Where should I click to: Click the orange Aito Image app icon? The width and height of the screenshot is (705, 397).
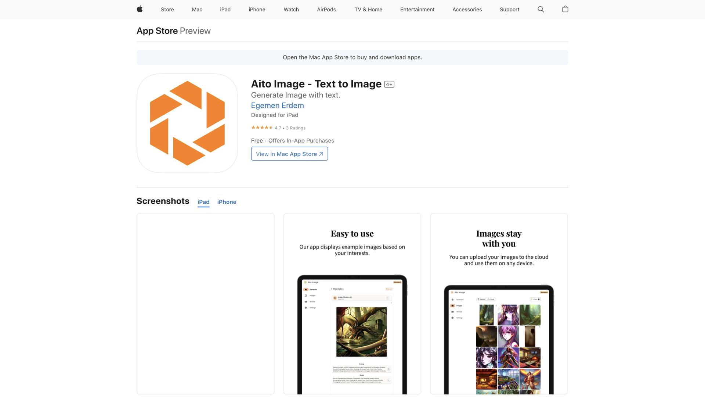pyautogui.click(x=187, y=123)
